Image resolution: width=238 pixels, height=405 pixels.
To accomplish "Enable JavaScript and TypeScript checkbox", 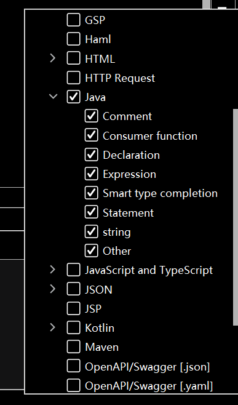I will click(x=73, y=270).
